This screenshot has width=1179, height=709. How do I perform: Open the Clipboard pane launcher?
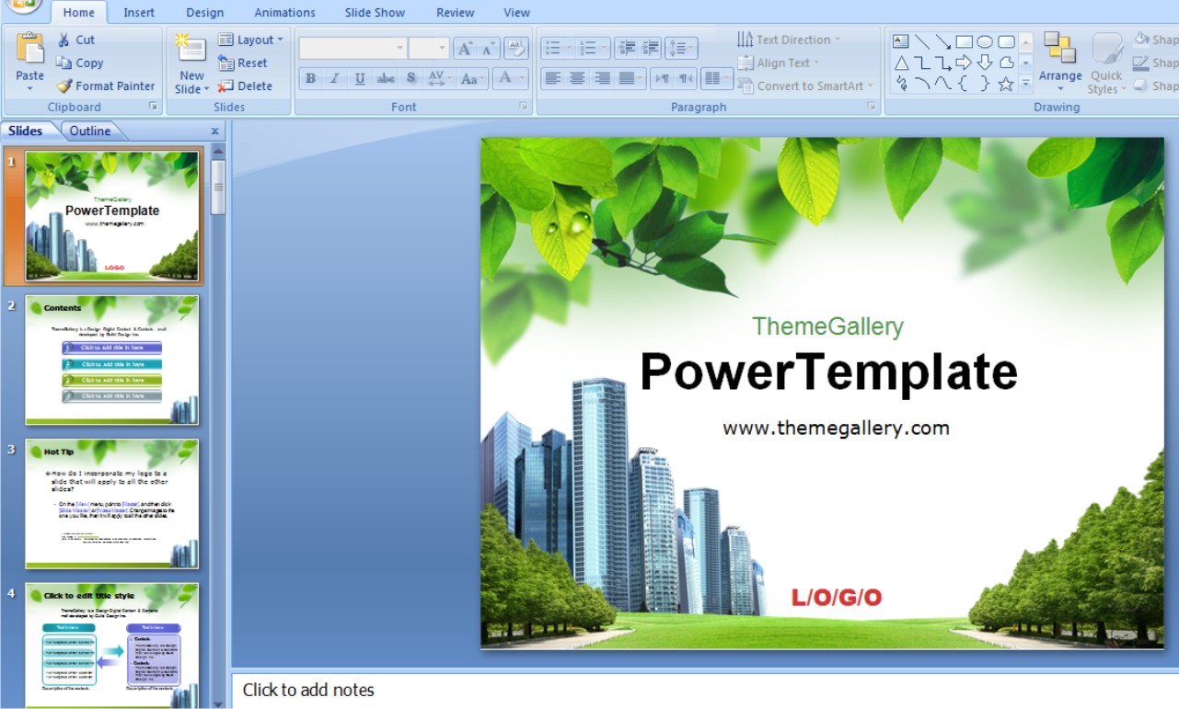[153, 107]
